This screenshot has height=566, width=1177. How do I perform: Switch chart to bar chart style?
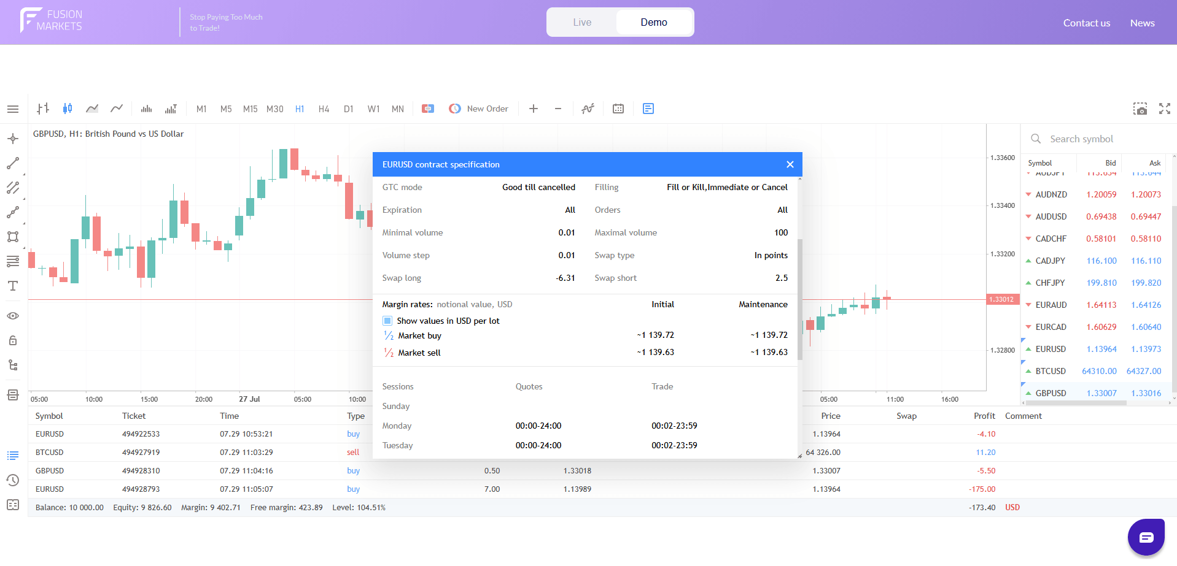[43, 109]
